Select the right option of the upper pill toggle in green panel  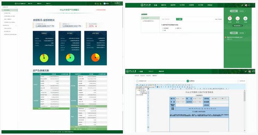tap(241, 11)
